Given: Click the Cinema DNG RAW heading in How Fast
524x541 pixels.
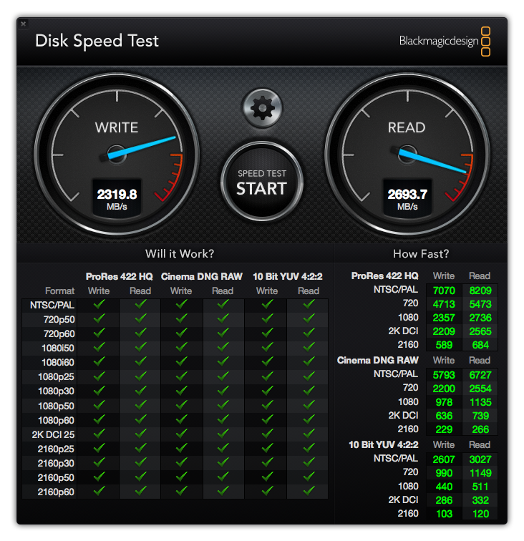Looking at the screenshot, I should click(378, 361).
